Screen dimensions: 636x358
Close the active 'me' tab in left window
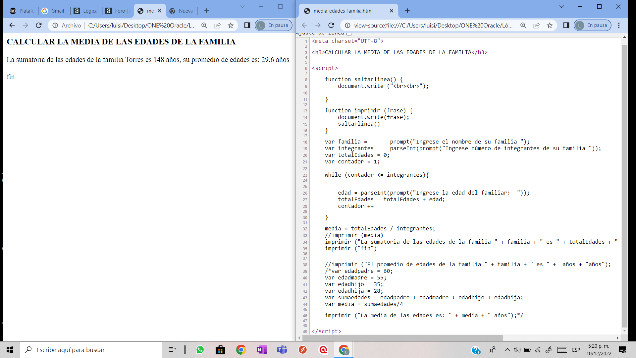coord(159,11)
